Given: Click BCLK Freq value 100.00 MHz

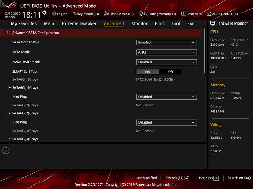Looking at the screenshot, I should click(218, 58).
